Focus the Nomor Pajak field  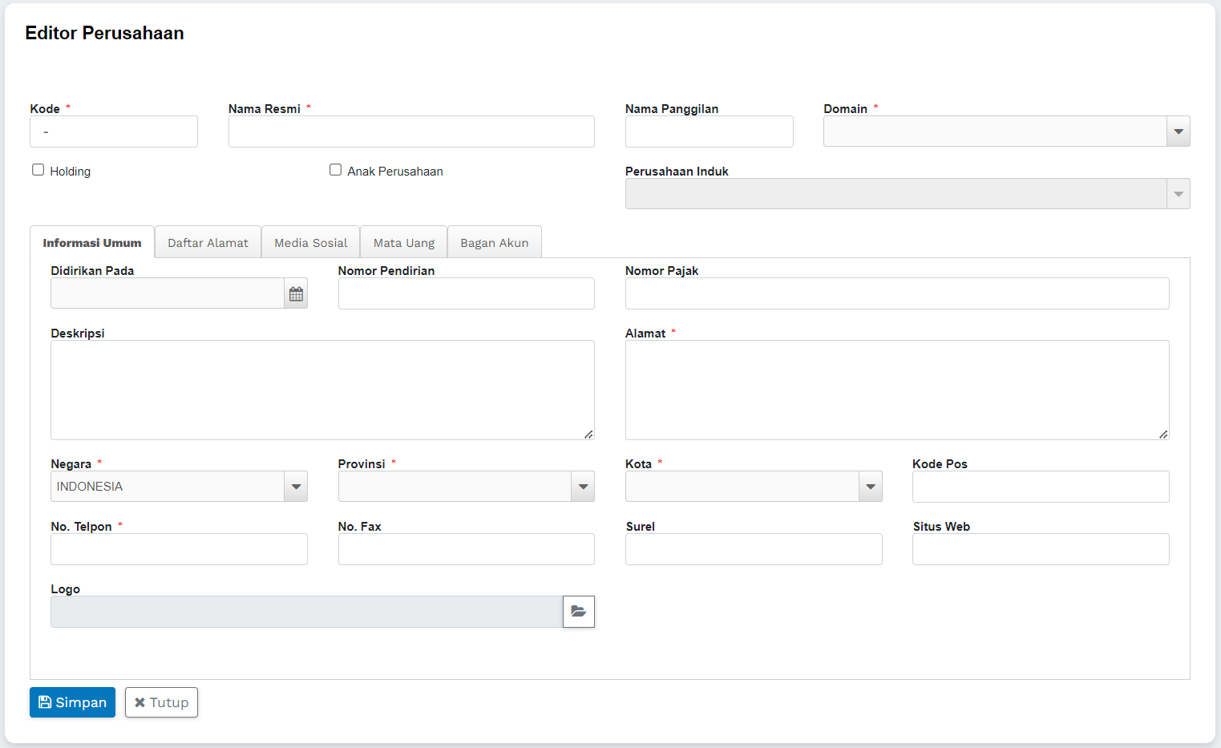(896, 293)
